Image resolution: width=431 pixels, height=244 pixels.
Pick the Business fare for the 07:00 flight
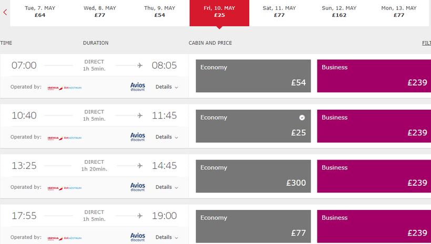374,76
